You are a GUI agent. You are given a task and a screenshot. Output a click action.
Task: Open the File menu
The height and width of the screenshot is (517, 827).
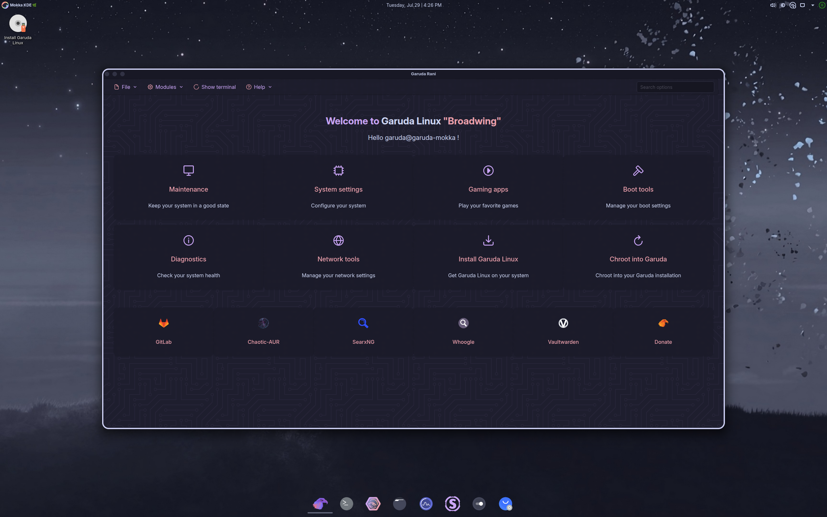click(125, 87)
